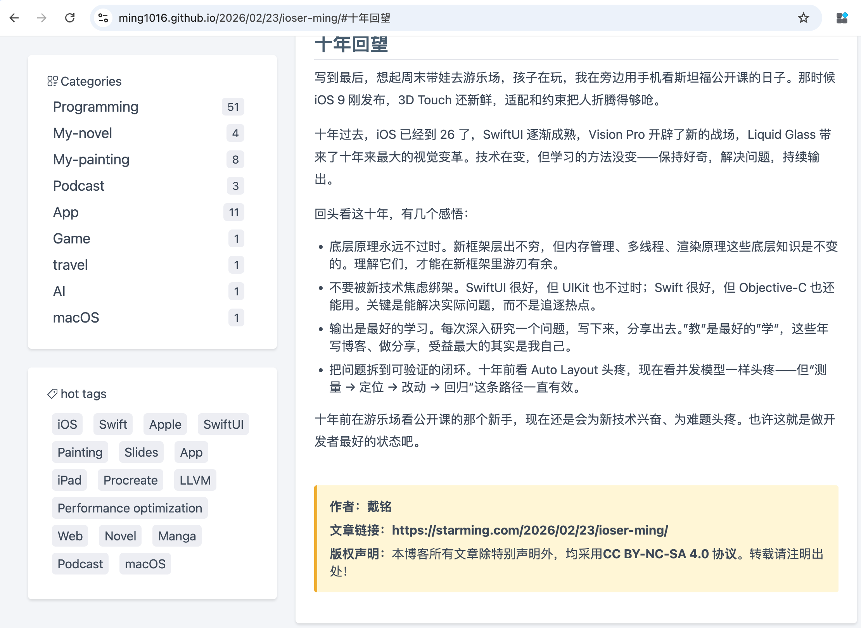
Task: Click the hot tags label icon
Action: coord(52,394)
